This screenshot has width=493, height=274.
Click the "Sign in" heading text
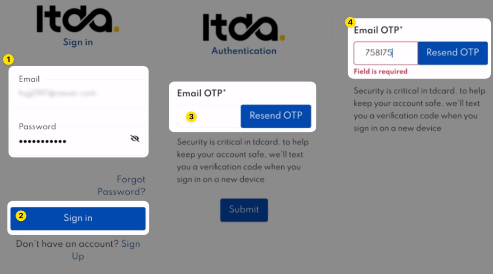(78, 42)
